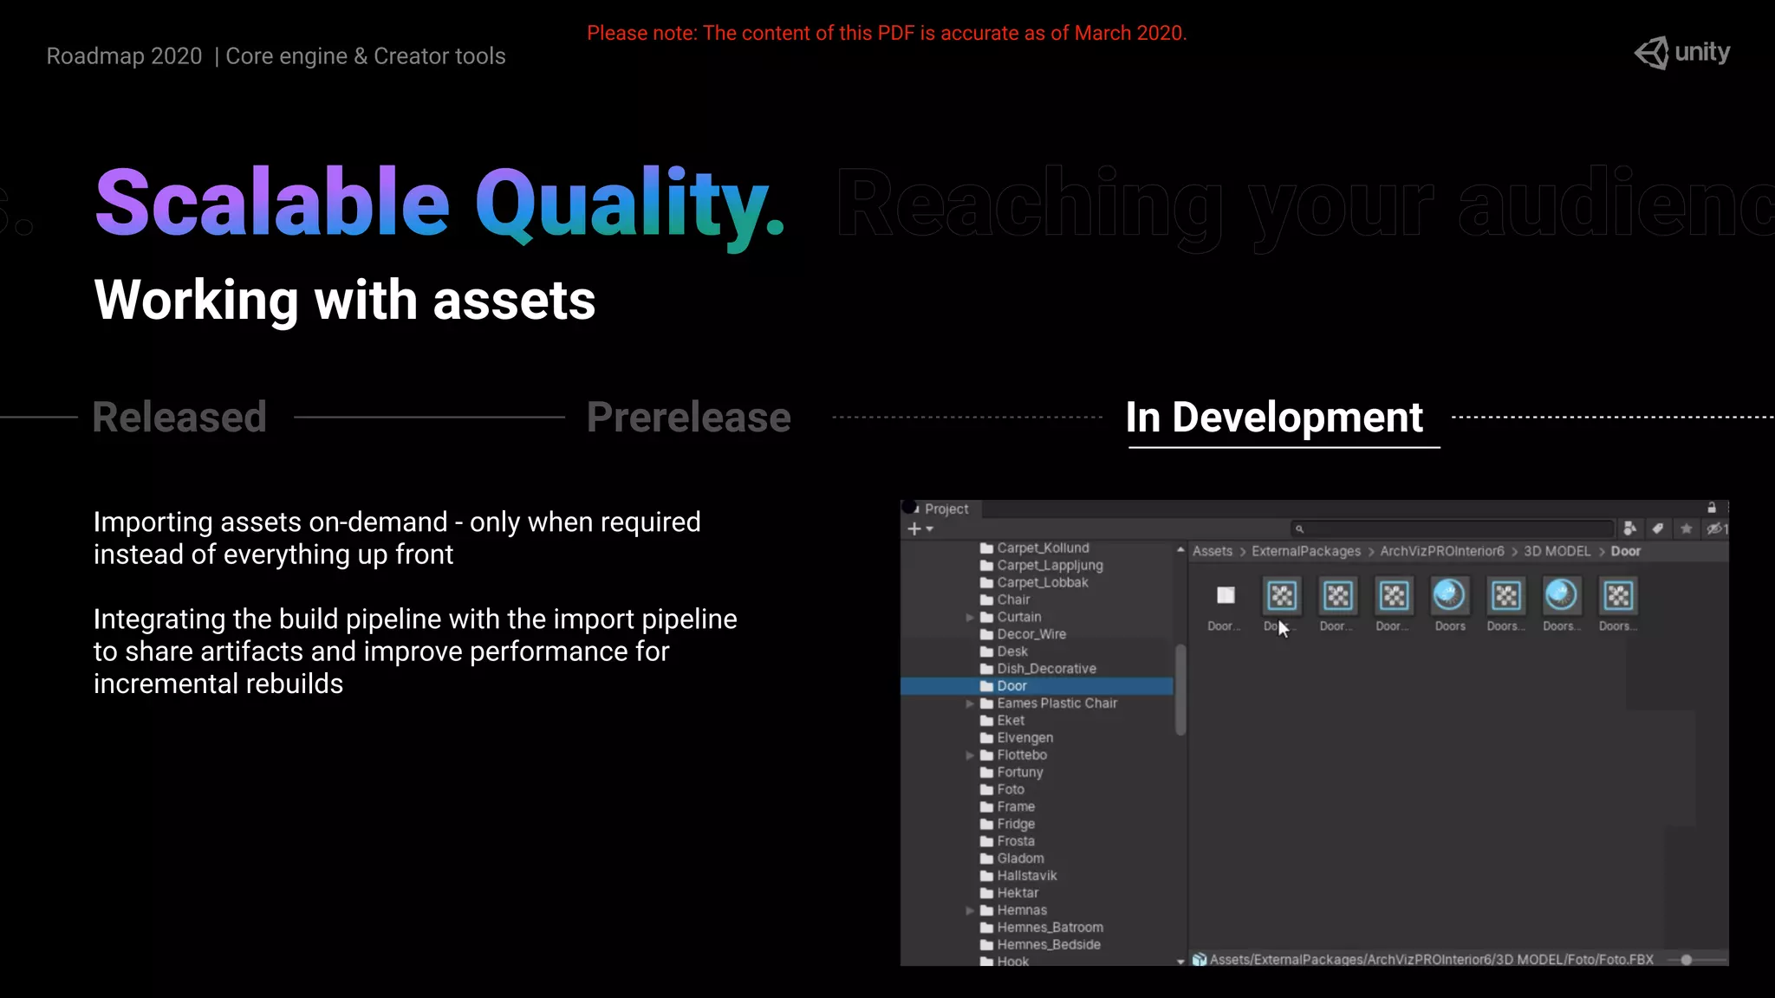Select the highlighted Door folder
Image resolution: width=1775 pixels, height=998 pixels.
point(1037,686)
